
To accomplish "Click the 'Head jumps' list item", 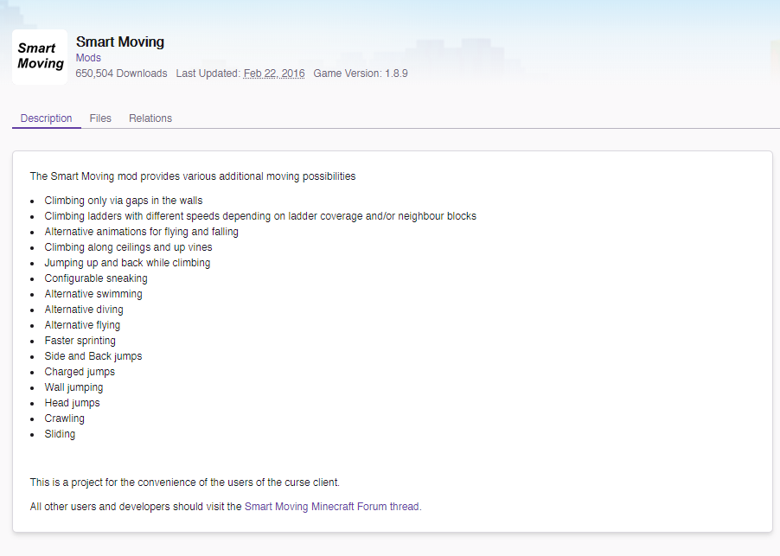I will point(72,403).
